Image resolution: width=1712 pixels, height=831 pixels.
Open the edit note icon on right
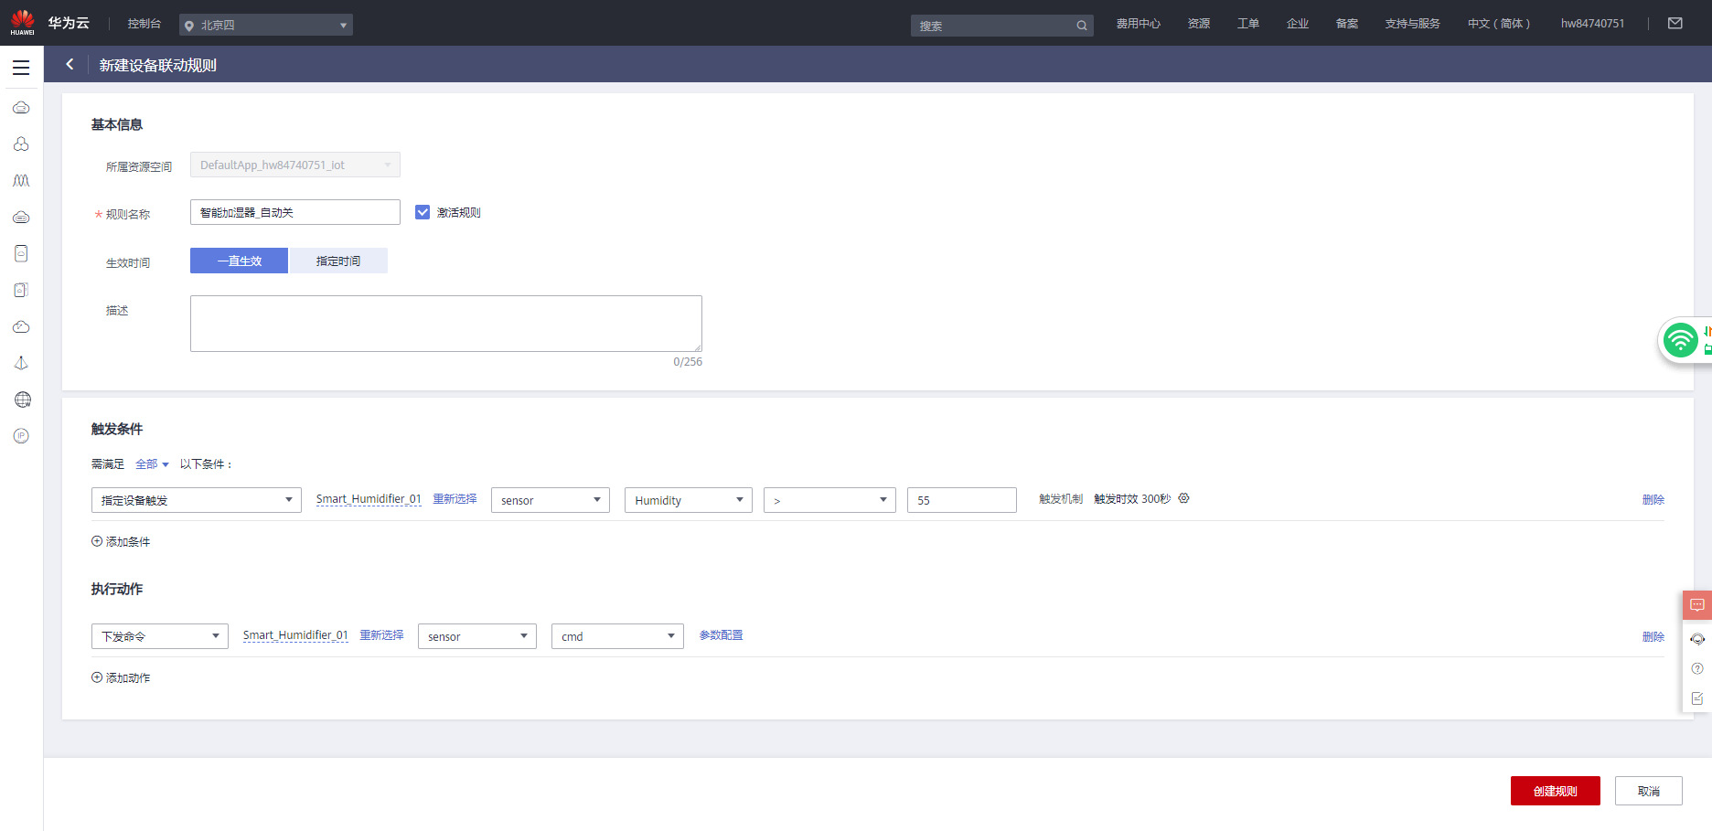pyautogui.click(x=1697, y=698)
